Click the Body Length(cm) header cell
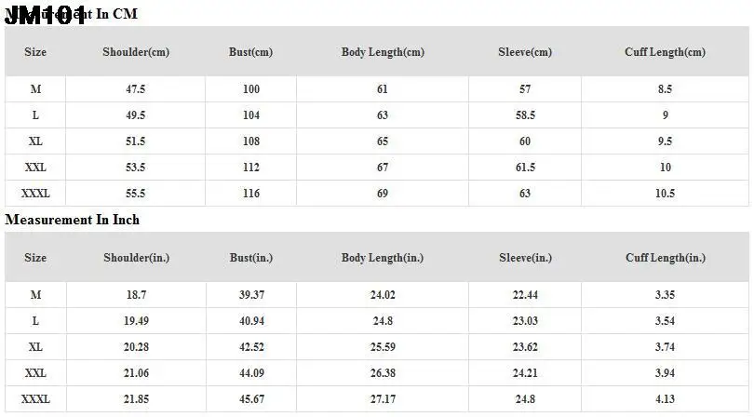The width and height of the screenshot is (754, 417). click(x=383, y=52)
